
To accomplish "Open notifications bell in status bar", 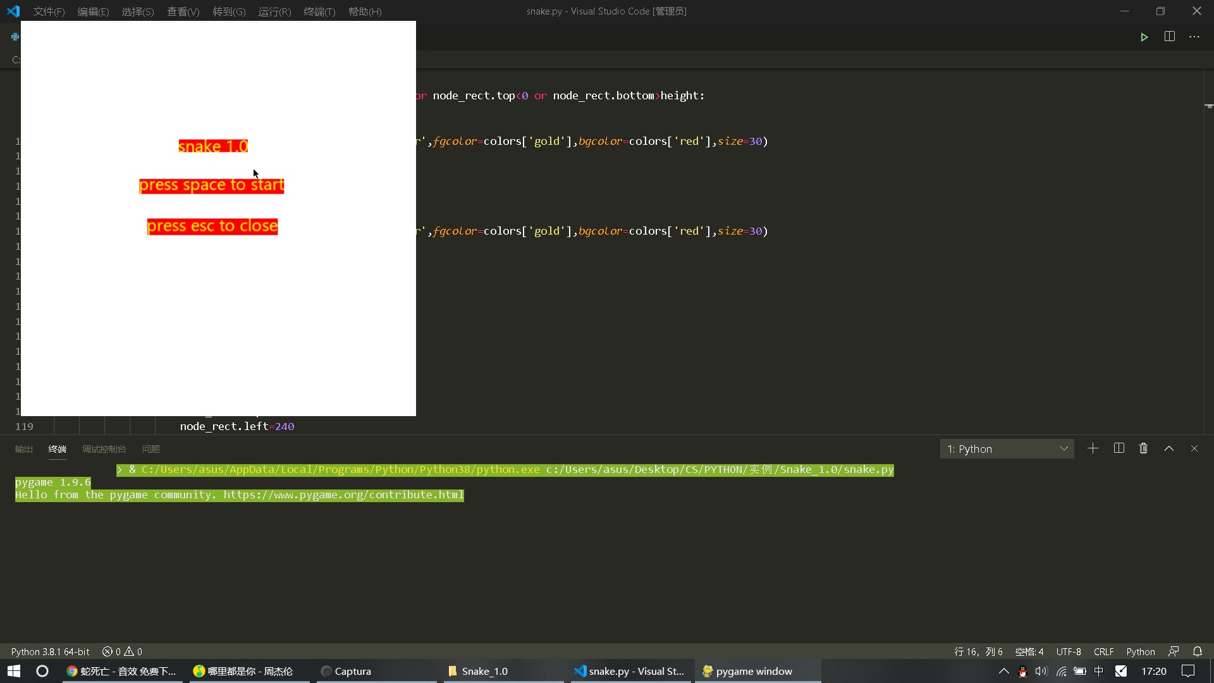I will (1198, 651).
